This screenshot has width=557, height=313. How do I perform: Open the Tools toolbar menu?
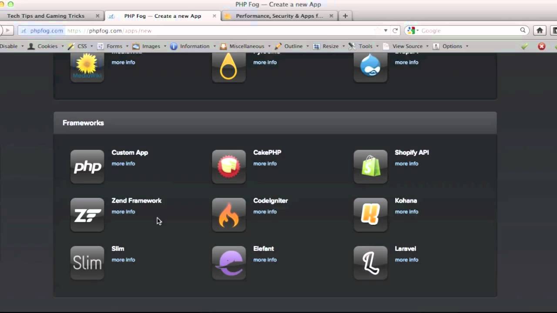[363, 46]
